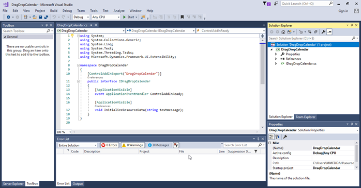Click the Navigate Backward toolbar icon
361x188 pixels.
click(x=8, y=17)
